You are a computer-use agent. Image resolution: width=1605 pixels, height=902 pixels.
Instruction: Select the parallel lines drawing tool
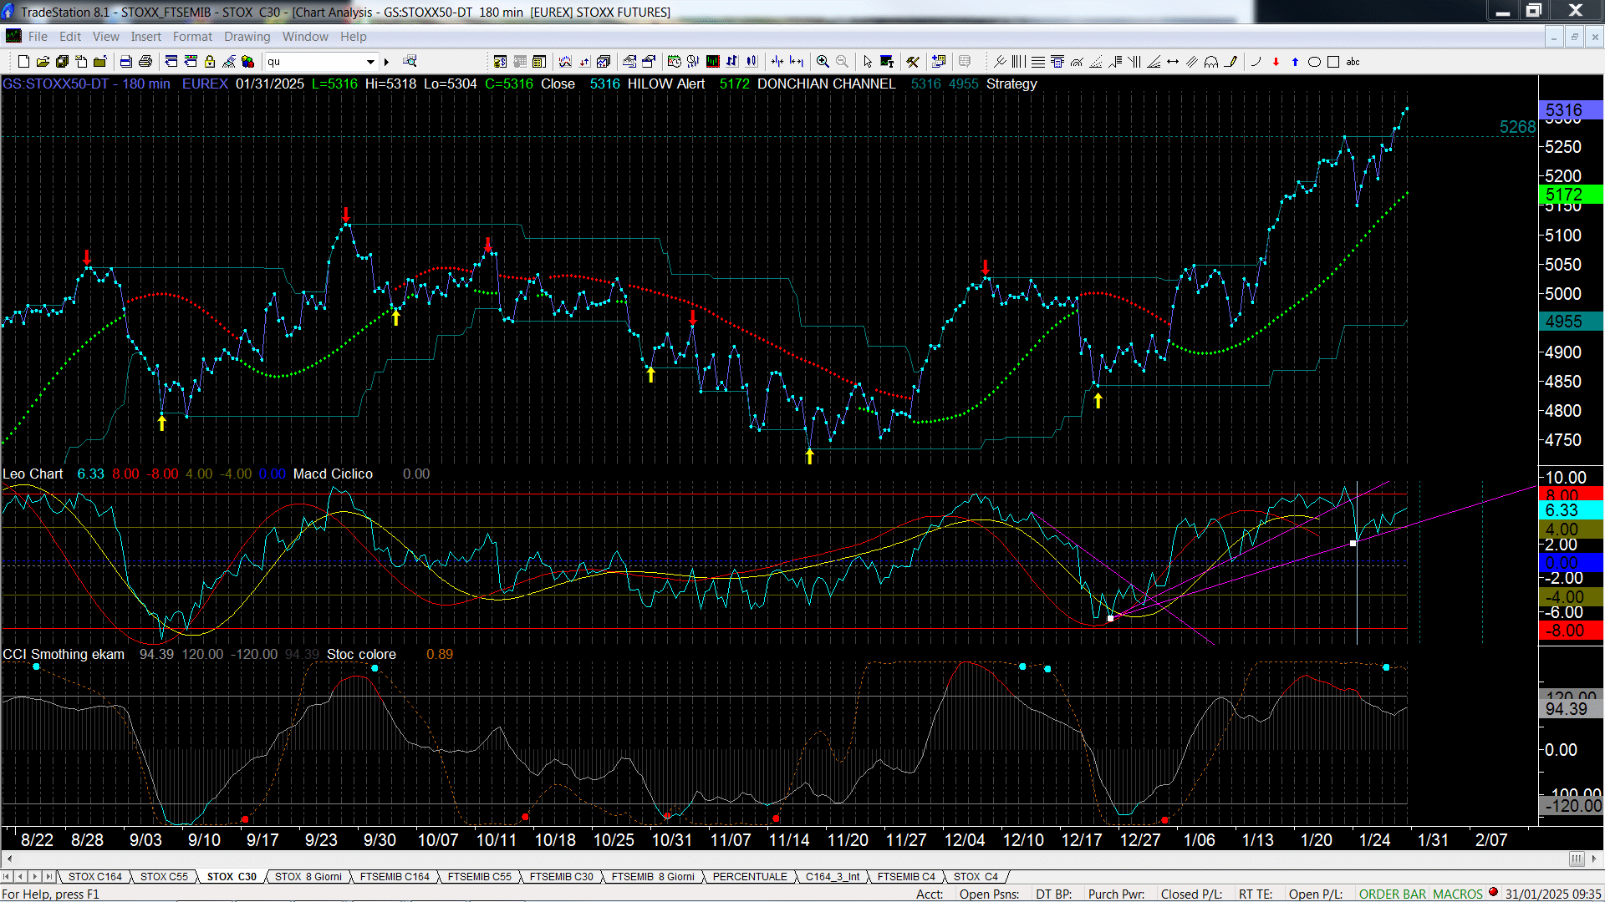(1192, 62)
